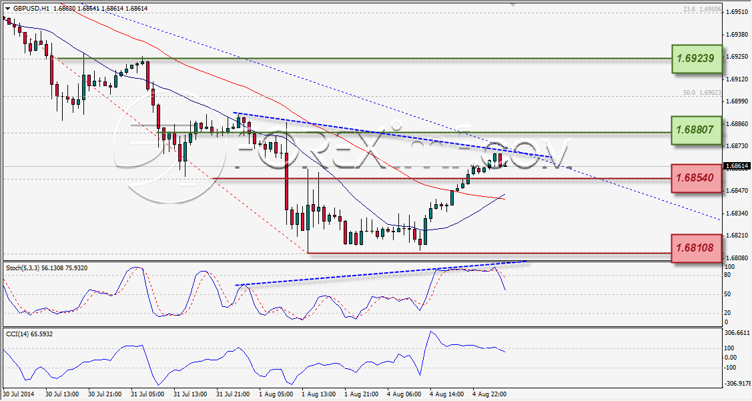This screenshot has width=752, height=401.
Task: Click the 4 Aug 22:00 time axis label
Action: tap(490, 394)
